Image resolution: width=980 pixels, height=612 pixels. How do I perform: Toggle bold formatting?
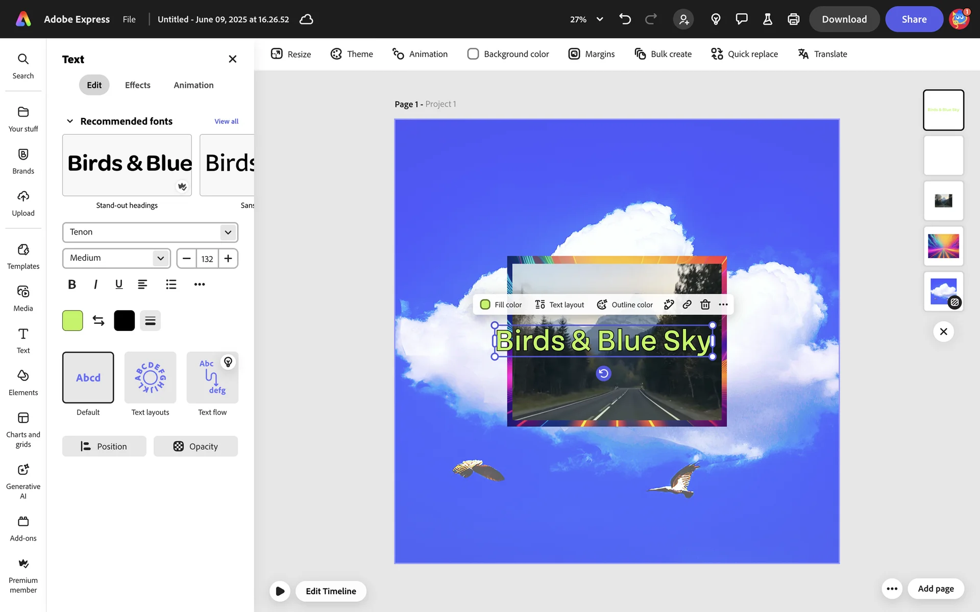72,284
